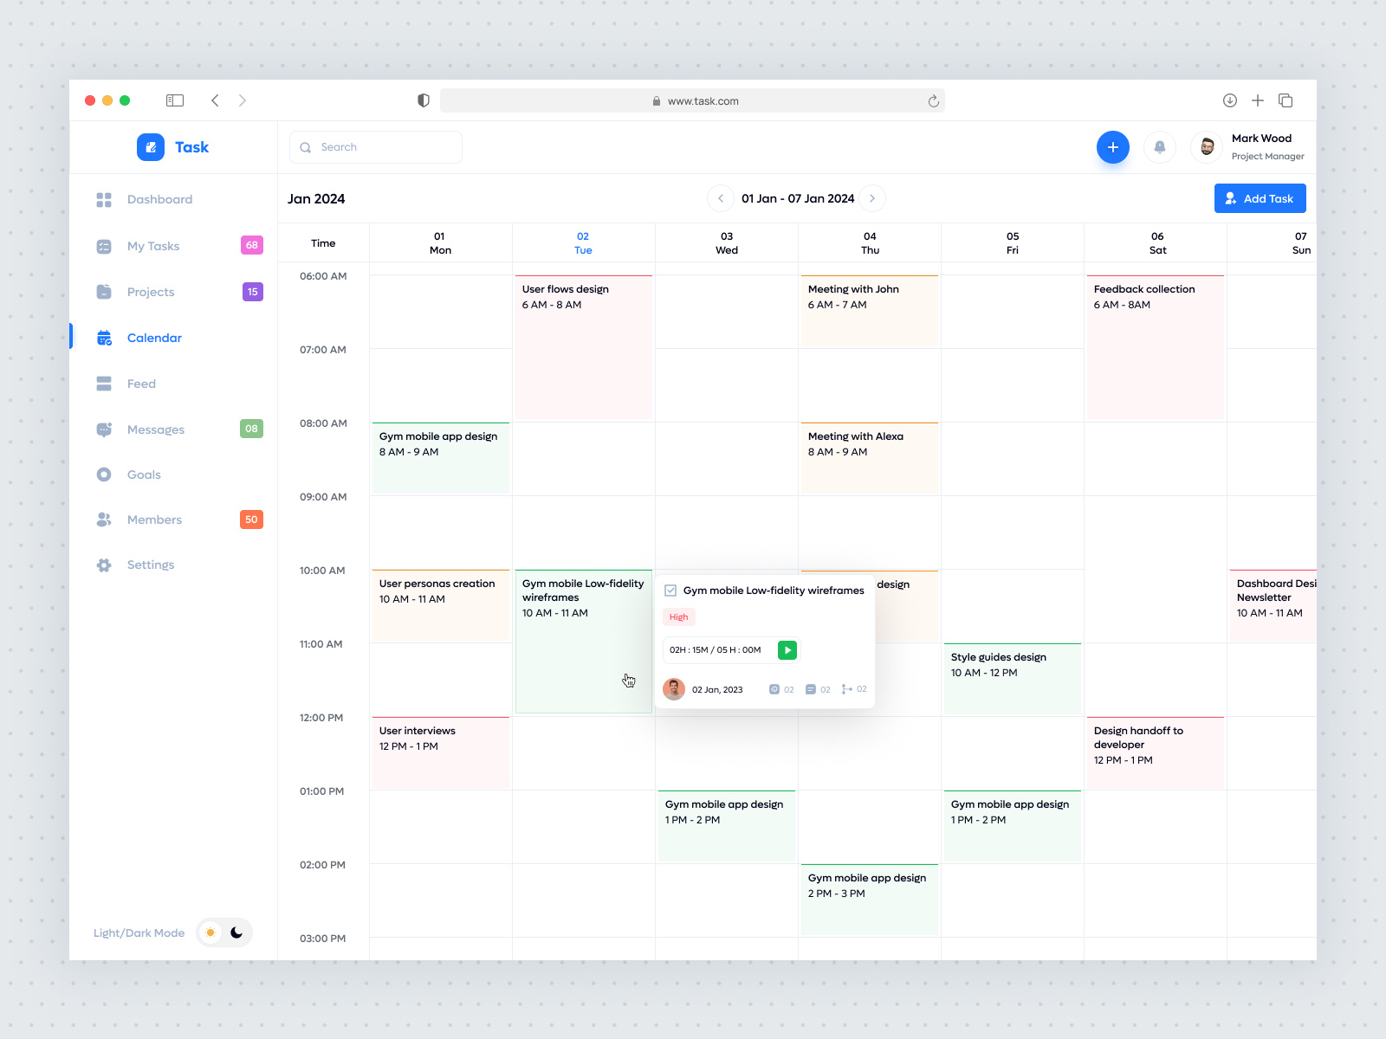Image resolution: width=1386 pixels, height=1039 pixels.
Task: Select the Feed icon in sidebar
Action: pos(103,384)
